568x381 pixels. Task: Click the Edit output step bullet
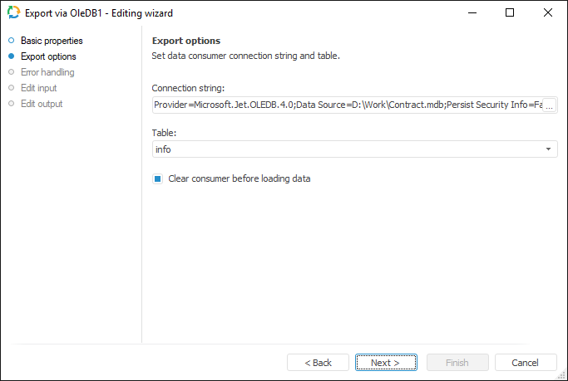[11, 104]
